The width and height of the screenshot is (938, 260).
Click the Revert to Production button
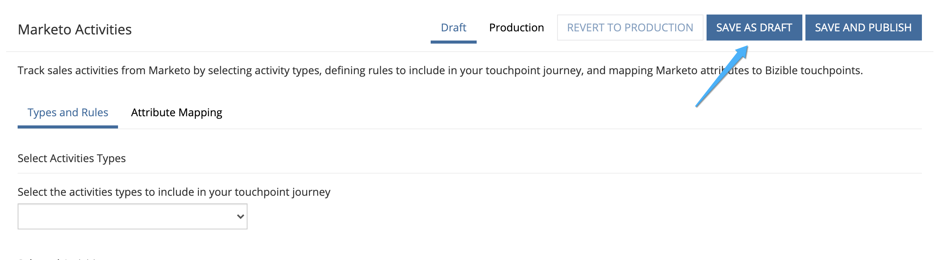(x=630, y=28)
